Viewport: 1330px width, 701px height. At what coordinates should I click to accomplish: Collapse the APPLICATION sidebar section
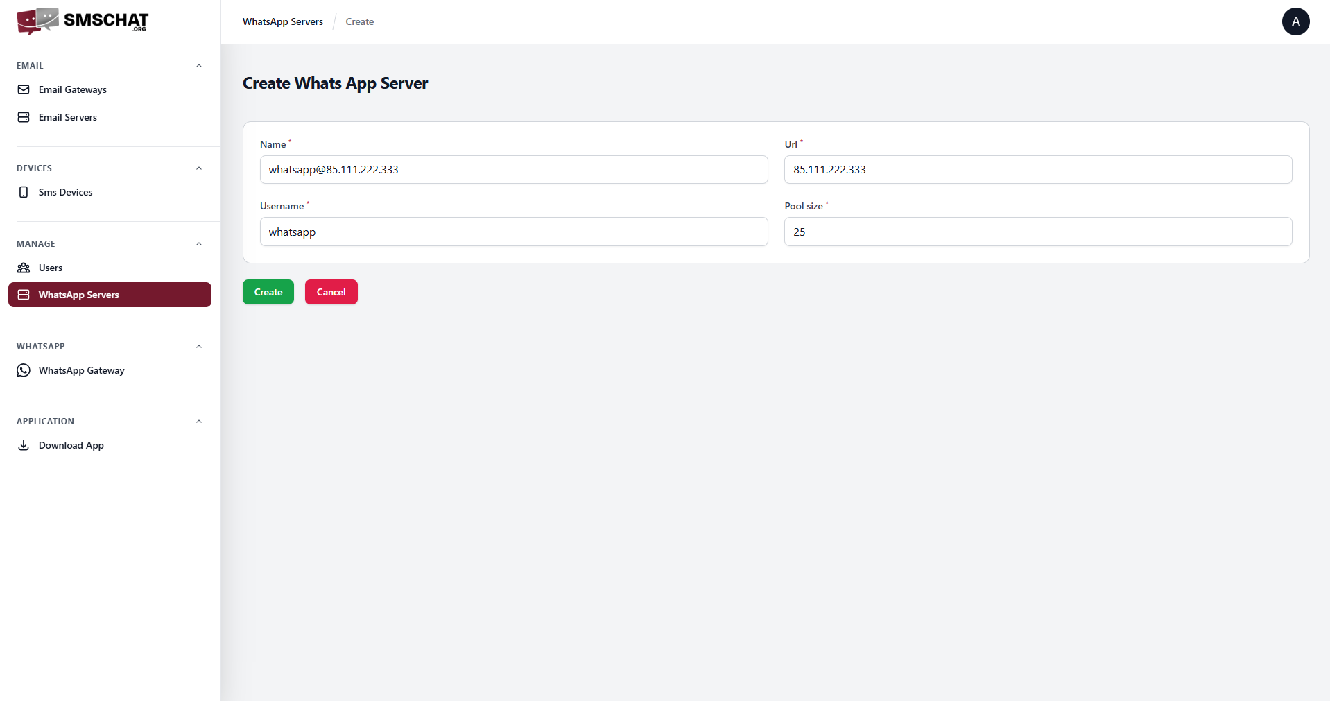[x=199, y=422]
